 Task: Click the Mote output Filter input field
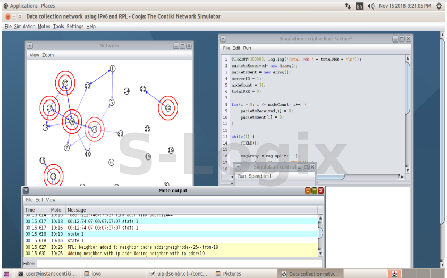tap(180, 264)
